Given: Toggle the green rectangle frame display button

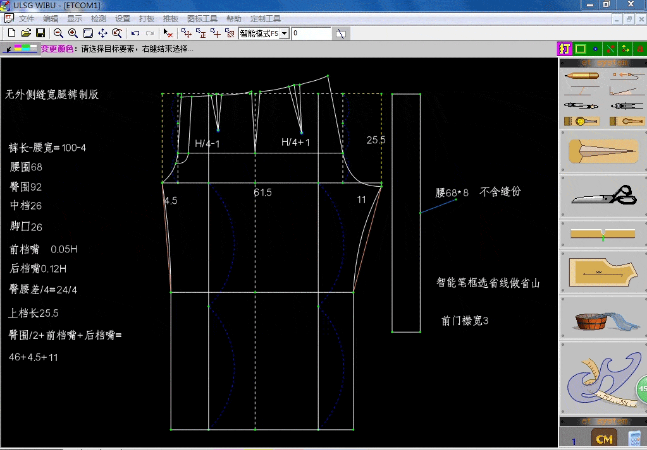Looking at the screenshot, I should (581, 48).
